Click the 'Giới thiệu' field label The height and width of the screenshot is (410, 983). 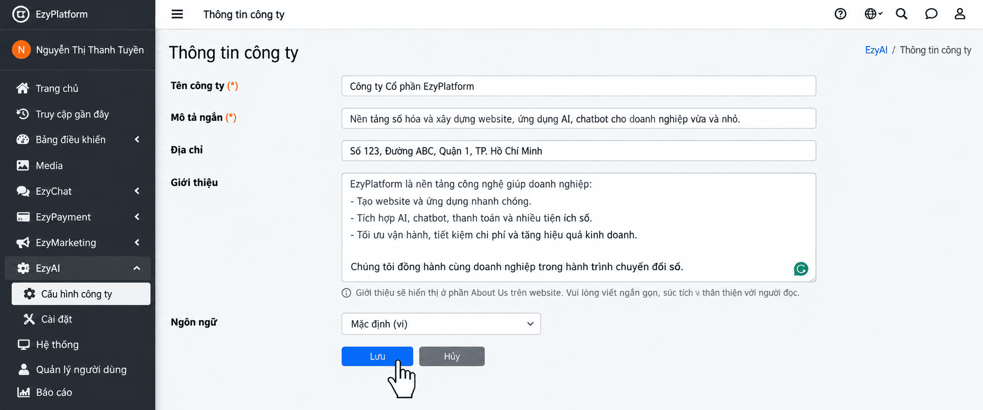pos(194,183)
